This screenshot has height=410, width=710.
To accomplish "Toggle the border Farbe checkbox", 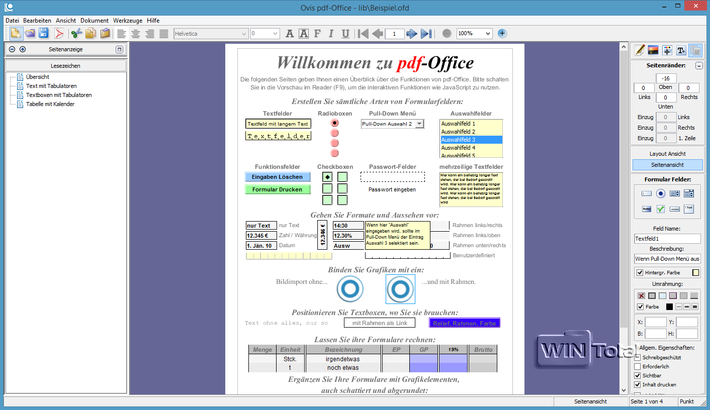I will (x=640, y=307).
